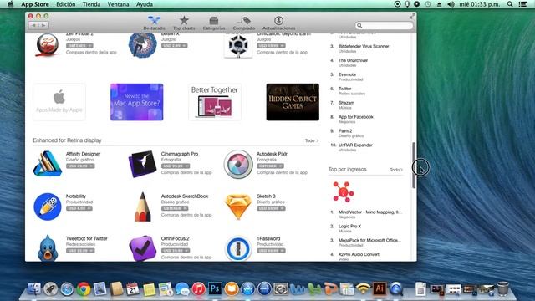Enter full screen with top-right window arrows
This screenshot has height=301, width=535.
click(412, 17)
